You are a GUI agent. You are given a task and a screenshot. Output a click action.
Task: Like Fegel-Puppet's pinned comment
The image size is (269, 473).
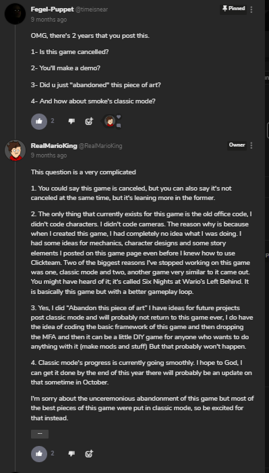click(39, 121)
